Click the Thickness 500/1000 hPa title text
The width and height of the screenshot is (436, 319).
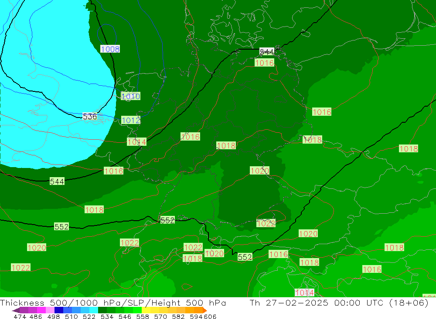click(60, 303)
